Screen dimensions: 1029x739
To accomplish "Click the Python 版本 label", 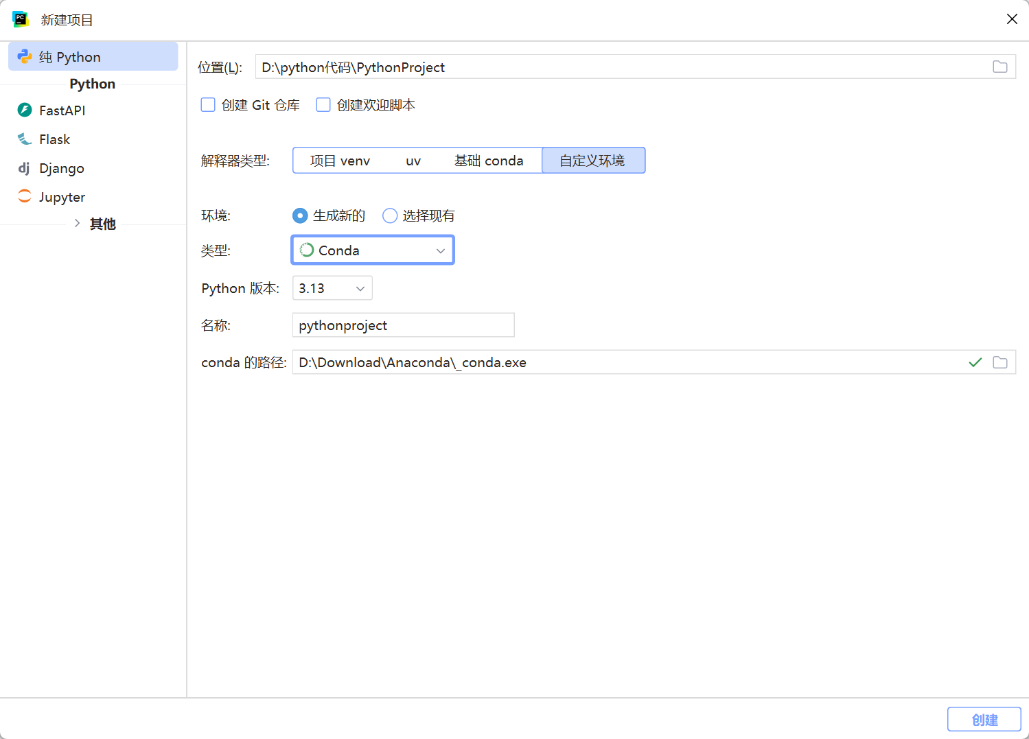I will coord(240,289).
